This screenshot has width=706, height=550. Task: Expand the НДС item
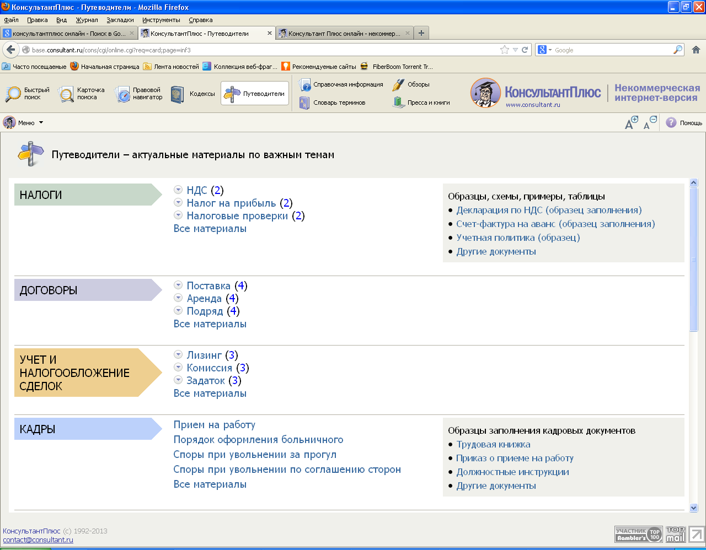coord(178,190)
